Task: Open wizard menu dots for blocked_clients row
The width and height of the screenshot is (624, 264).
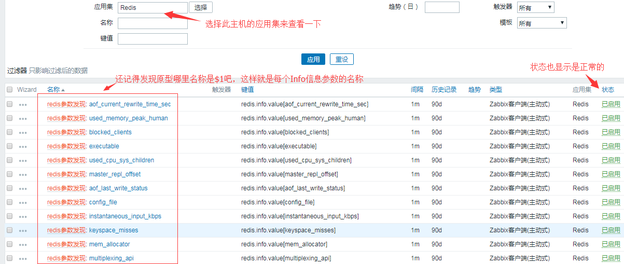Action: (x=22, y=132)
